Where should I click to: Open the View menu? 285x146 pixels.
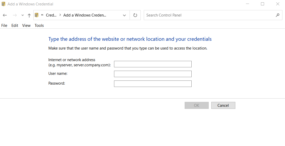pos(26,25)
